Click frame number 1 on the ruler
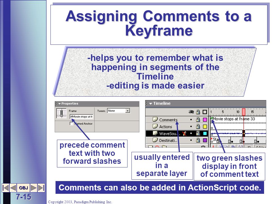 pos(211,112)
